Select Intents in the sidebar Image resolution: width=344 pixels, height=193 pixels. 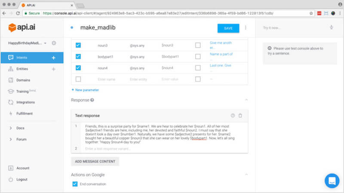pyautogui.click(x=32, y=58)
